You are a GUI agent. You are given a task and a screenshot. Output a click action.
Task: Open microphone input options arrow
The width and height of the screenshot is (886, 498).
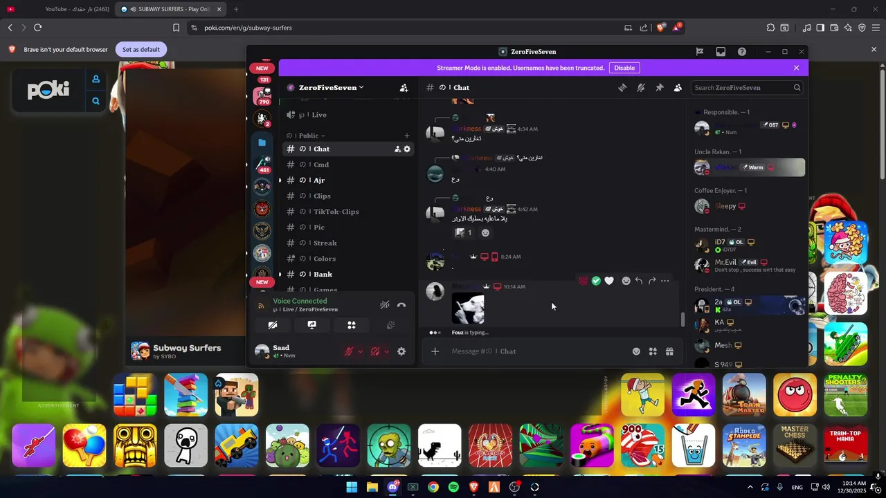pyautogui.click(x=360, y=351)
